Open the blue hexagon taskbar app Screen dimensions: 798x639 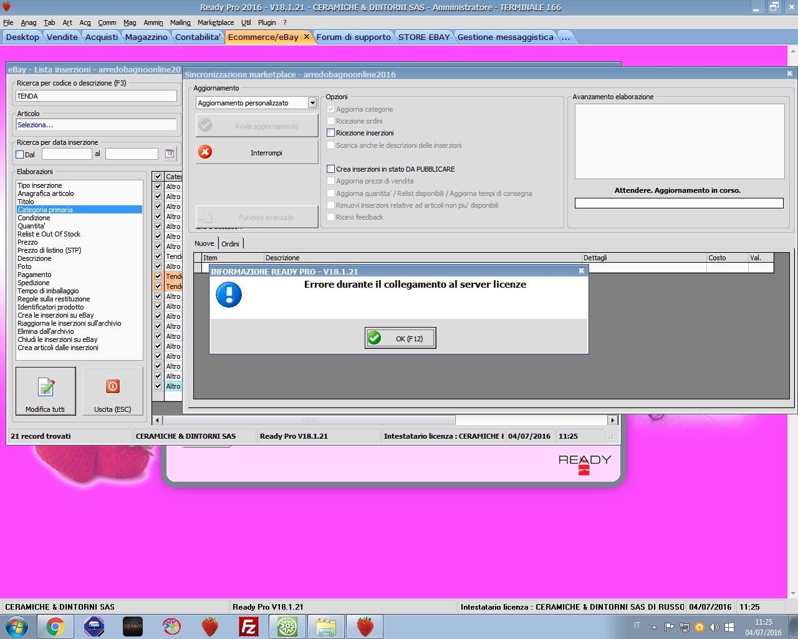click(94, 627)
